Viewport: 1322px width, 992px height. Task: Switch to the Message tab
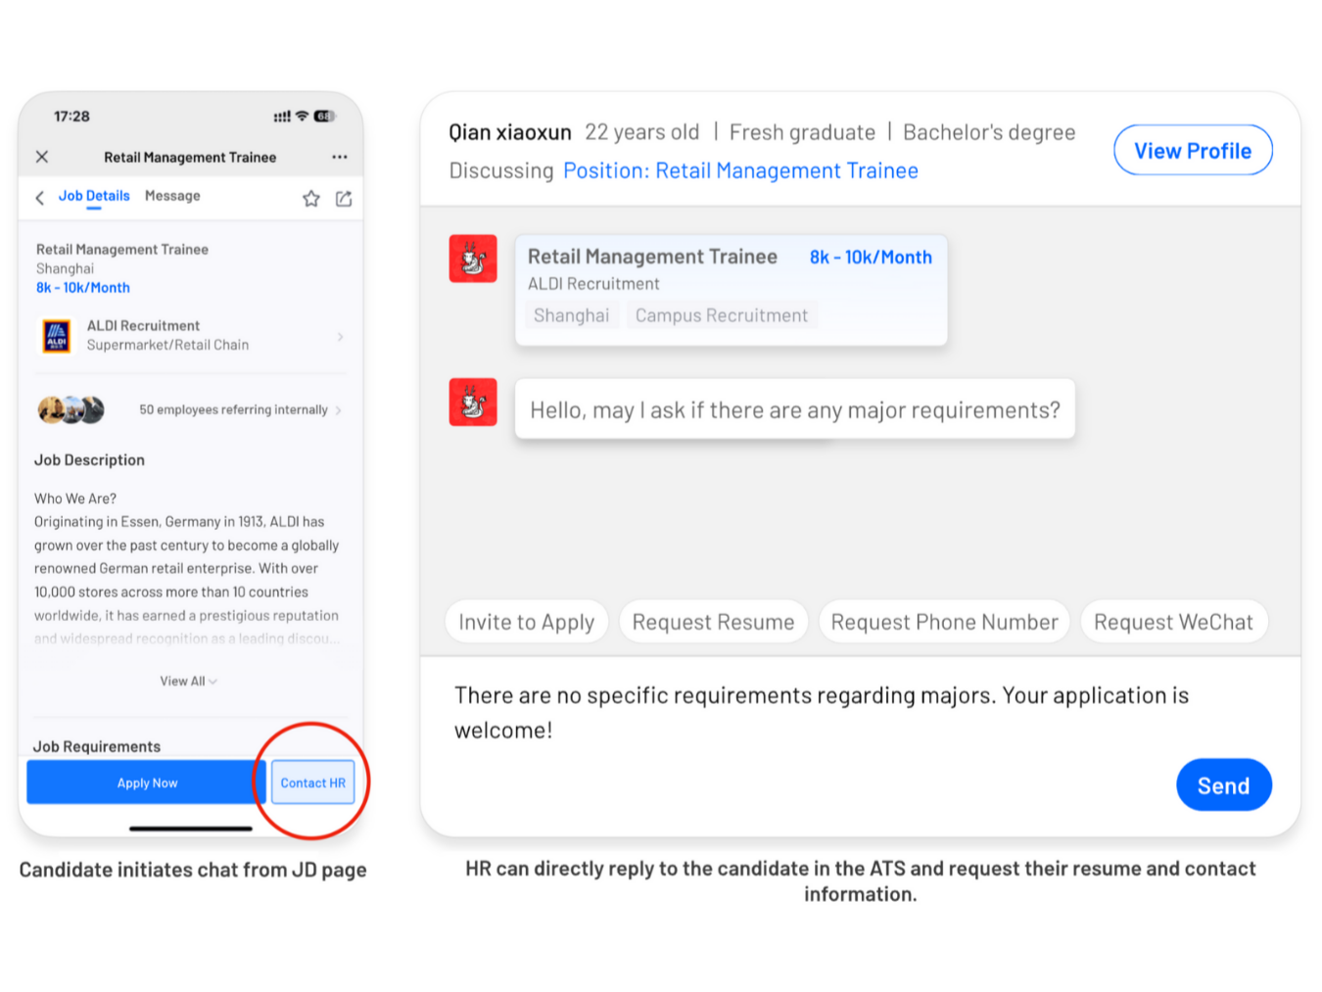172,196
